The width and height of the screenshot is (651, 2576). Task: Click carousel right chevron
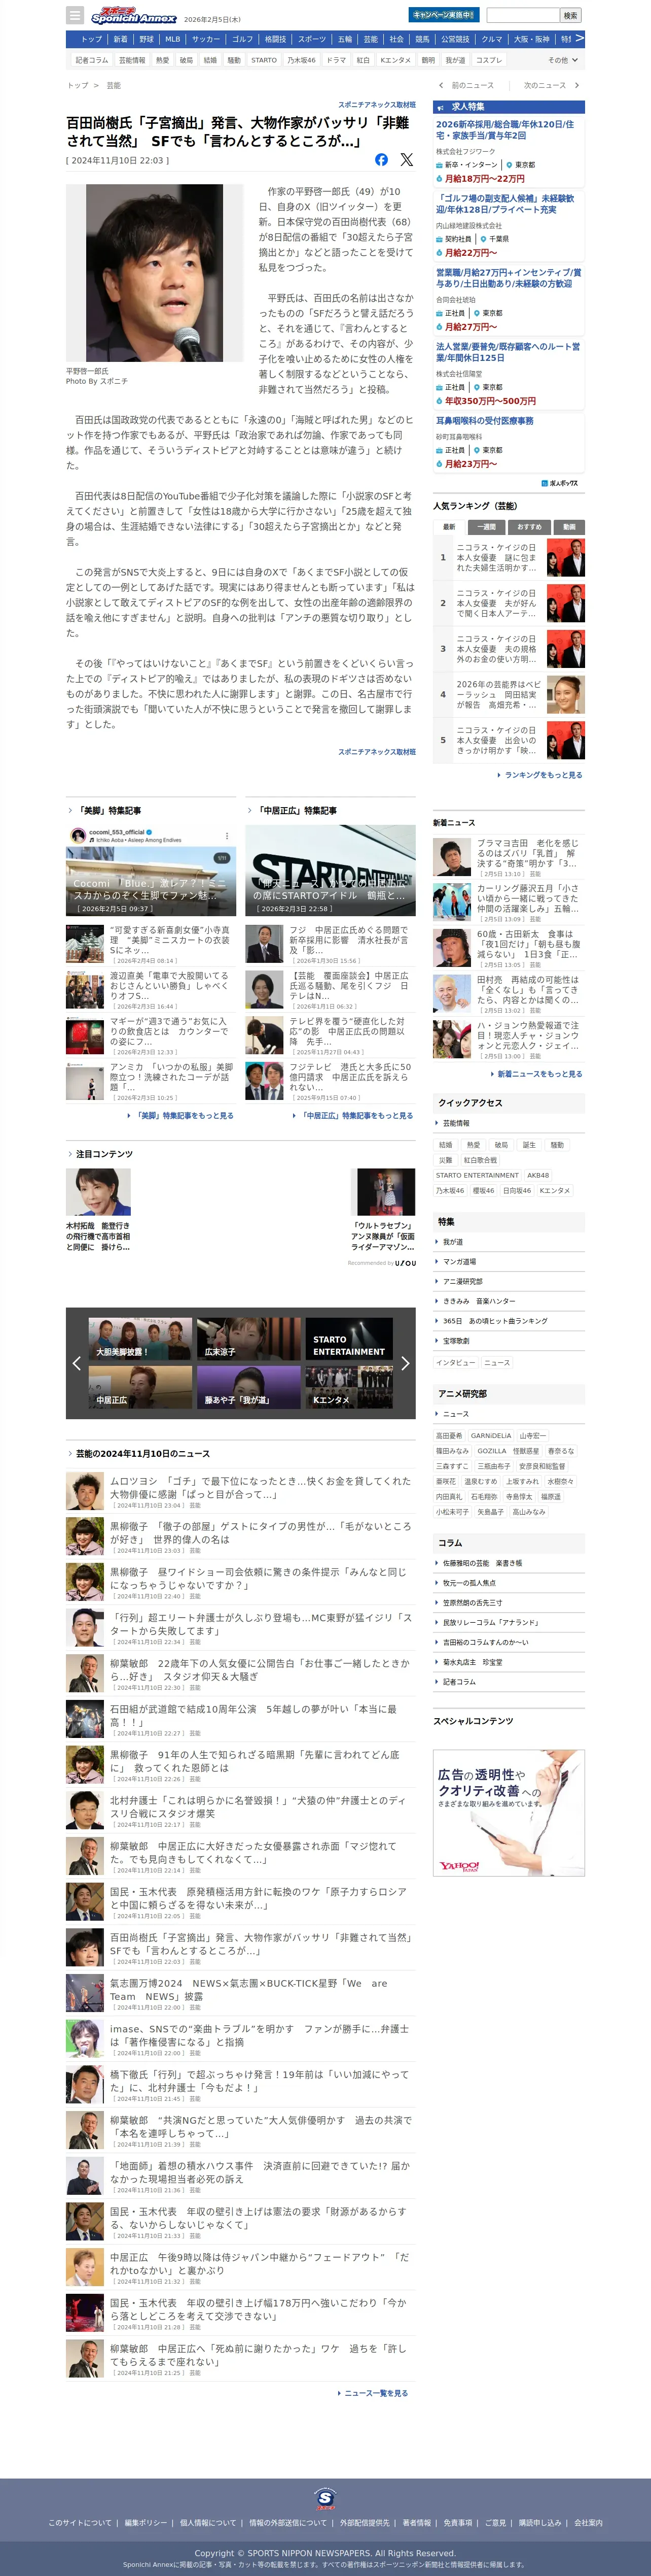[x=405, y=1363]
